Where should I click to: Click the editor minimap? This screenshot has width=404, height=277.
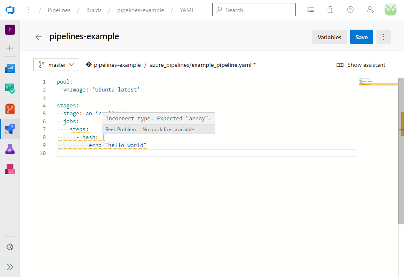click(x=379, y=81)
